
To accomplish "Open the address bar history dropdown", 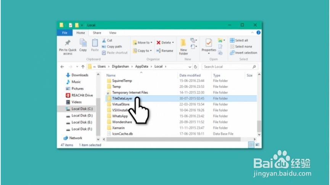I will click(x=190, y=67).
